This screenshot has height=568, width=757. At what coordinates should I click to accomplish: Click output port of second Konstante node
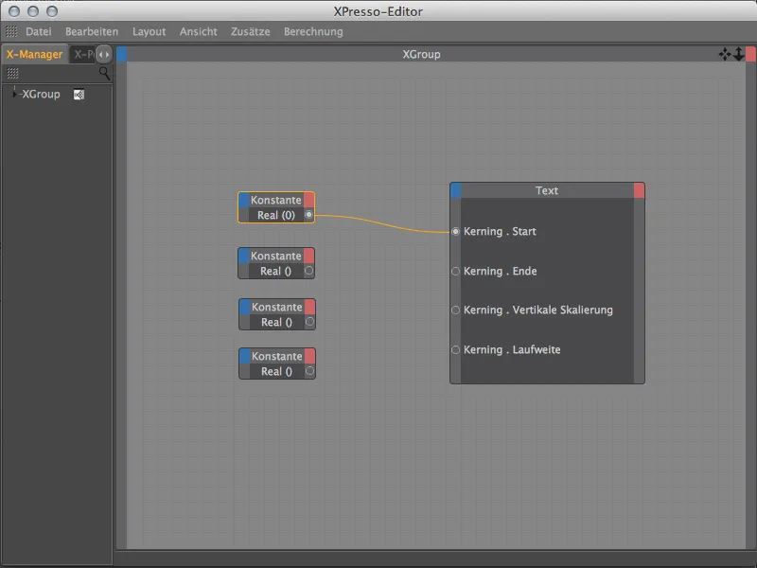tap(309, 271)
